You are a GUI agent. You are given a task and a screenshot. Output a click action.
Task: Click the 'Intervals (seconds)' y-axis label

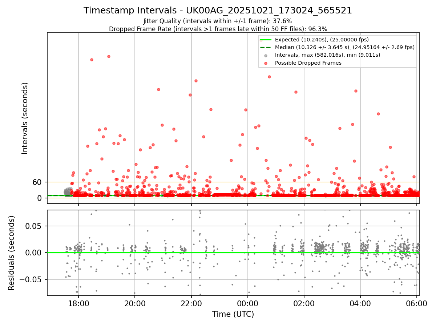point(25,118)
